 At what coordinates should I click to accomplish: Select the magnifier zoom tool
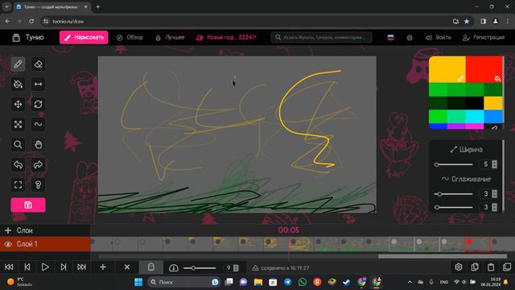(18, 144)
